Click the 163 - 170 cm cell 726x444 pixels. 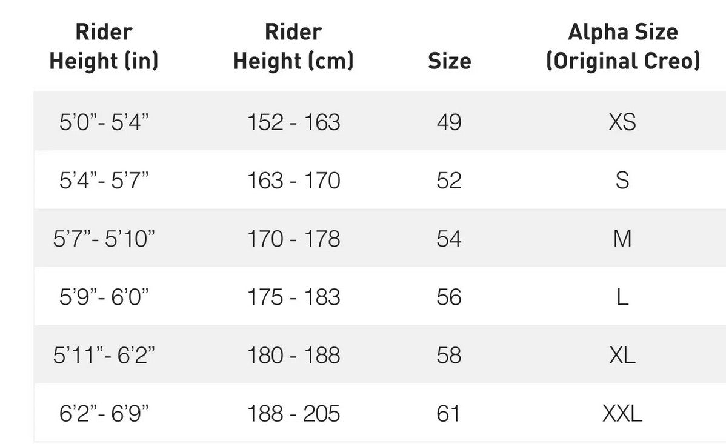pyautogui.click(x=293, y=181)
